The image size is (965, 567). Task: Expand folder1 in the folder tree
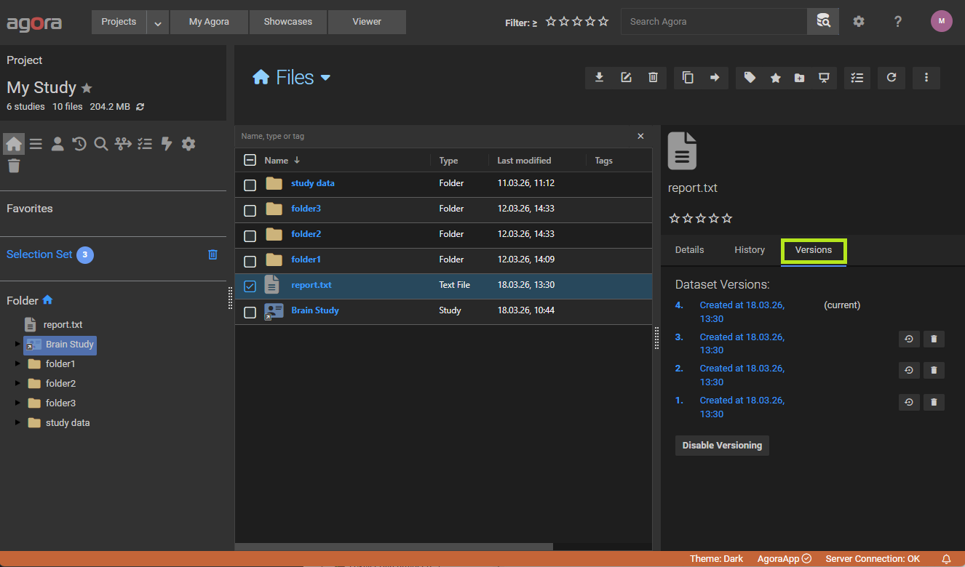pyautogui.click(x=16, y=363)
